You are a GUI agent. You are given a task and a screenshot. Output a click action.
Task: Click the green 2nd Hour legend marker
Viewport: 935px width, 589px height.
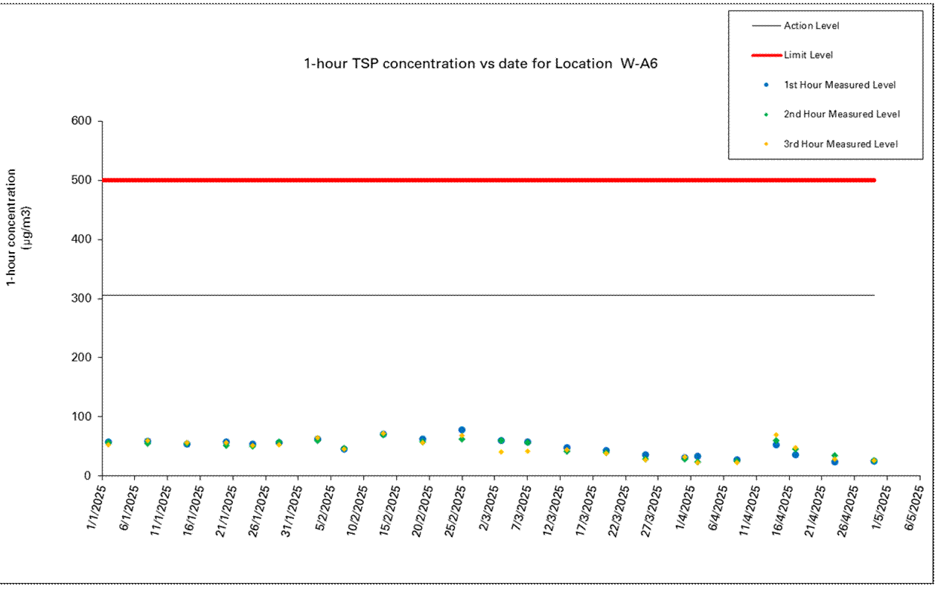765,115
